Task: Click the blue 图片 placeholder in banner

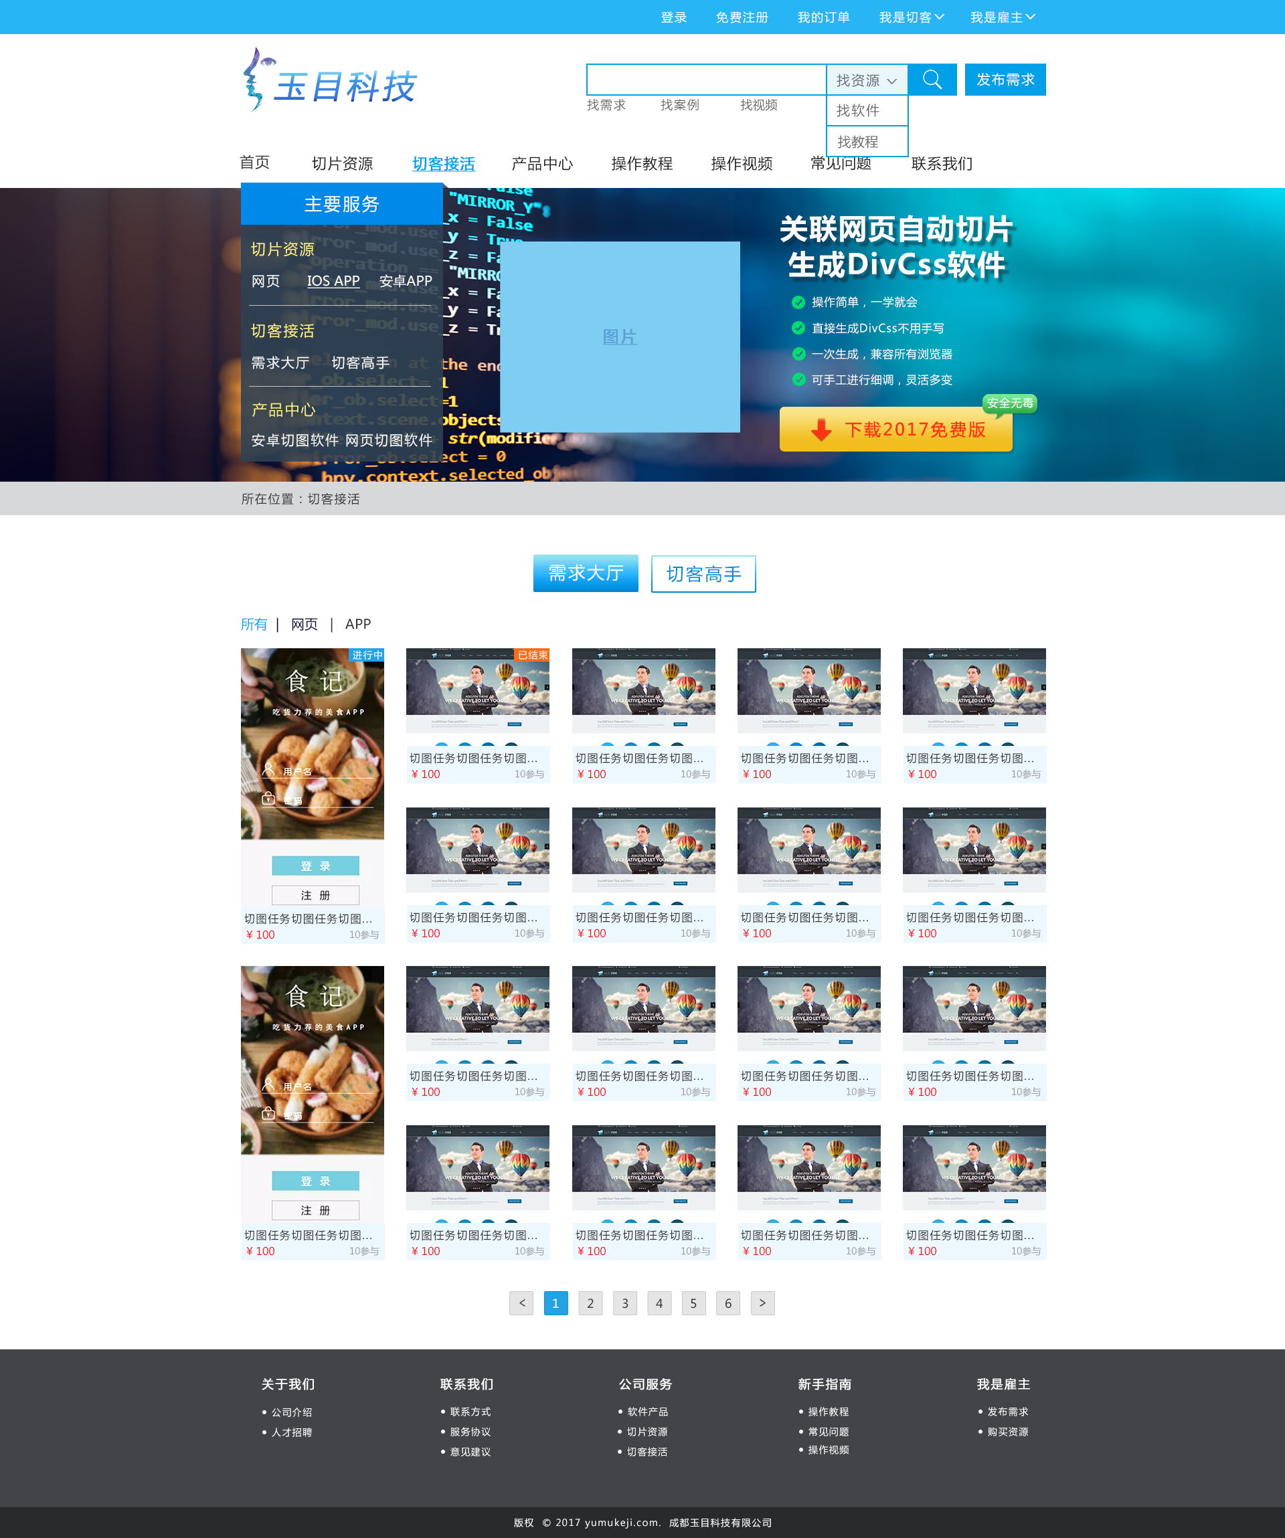Action: 620,337
